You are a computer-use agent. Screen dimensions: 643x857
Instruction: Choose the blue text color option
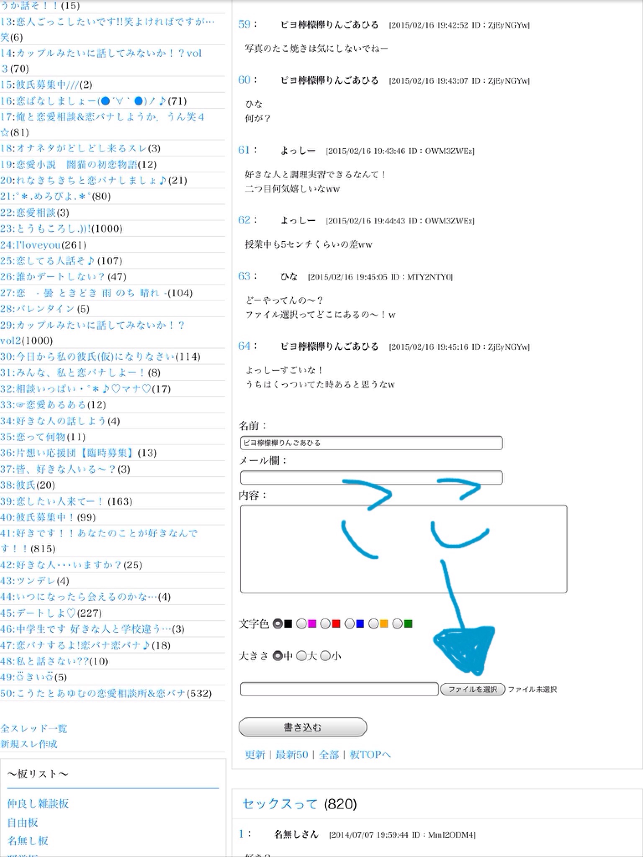350,624
